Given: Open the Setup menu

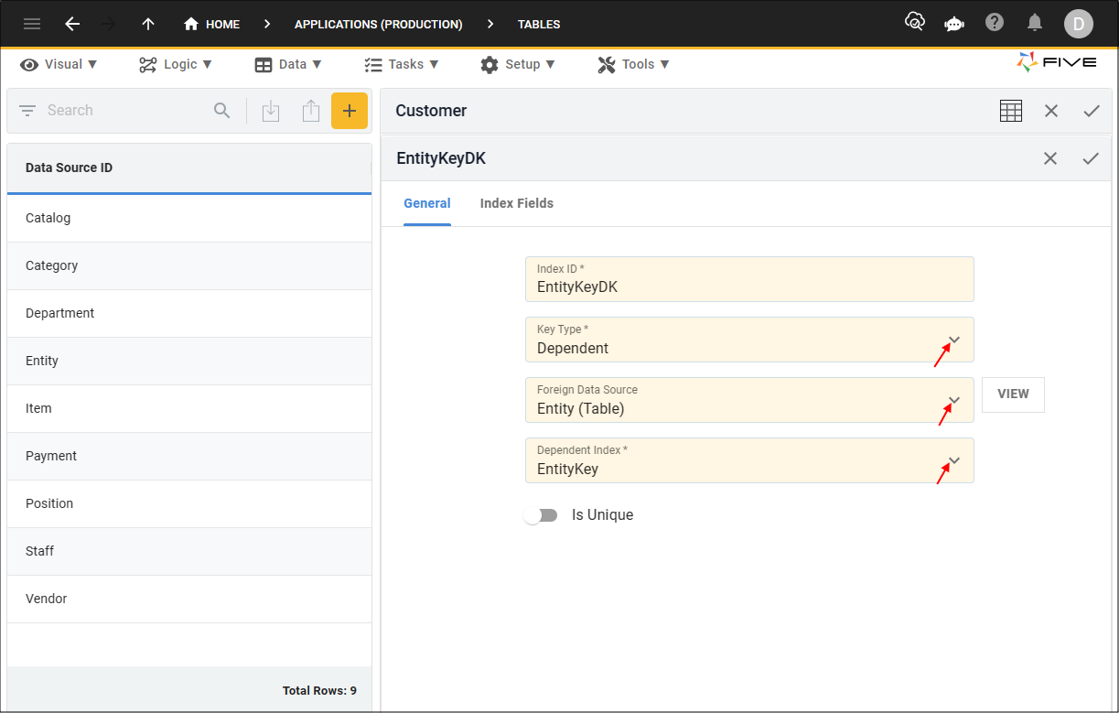Looking at the screenshot, I should pyautogui.click(x=518, y=64).
